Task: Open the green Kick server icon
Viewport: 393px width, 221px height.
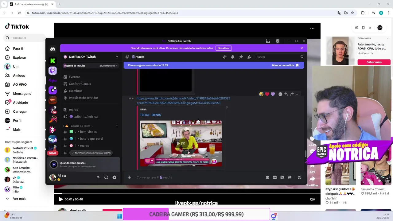Action: pyautogui.click(x=53, y=61)
